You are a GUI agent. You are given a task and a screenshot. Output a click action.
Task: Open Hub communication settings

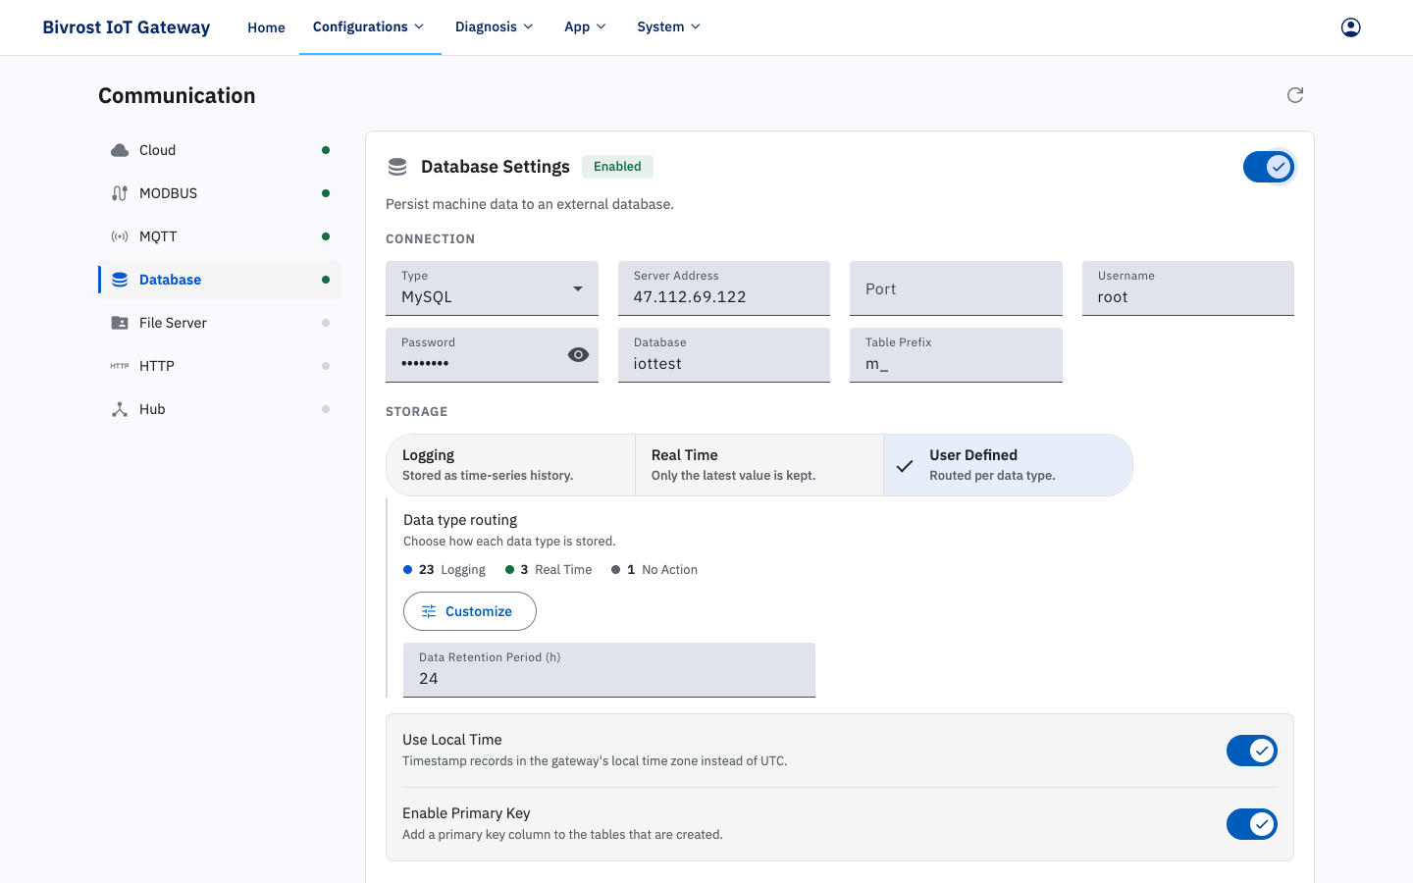[x=220, y=409]
